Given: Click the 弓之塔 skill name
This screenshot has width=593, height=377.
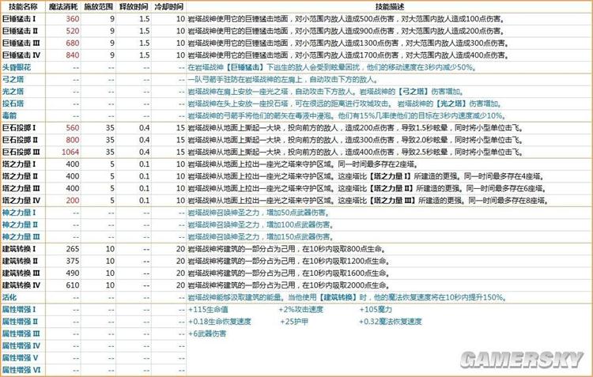Looking at the screenshot, I should tap(12, 81).
